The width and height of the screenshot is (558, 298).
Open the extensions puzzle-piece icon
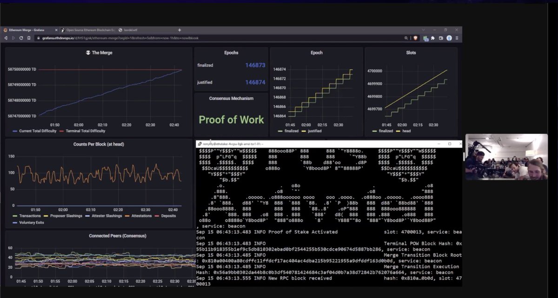433,38
